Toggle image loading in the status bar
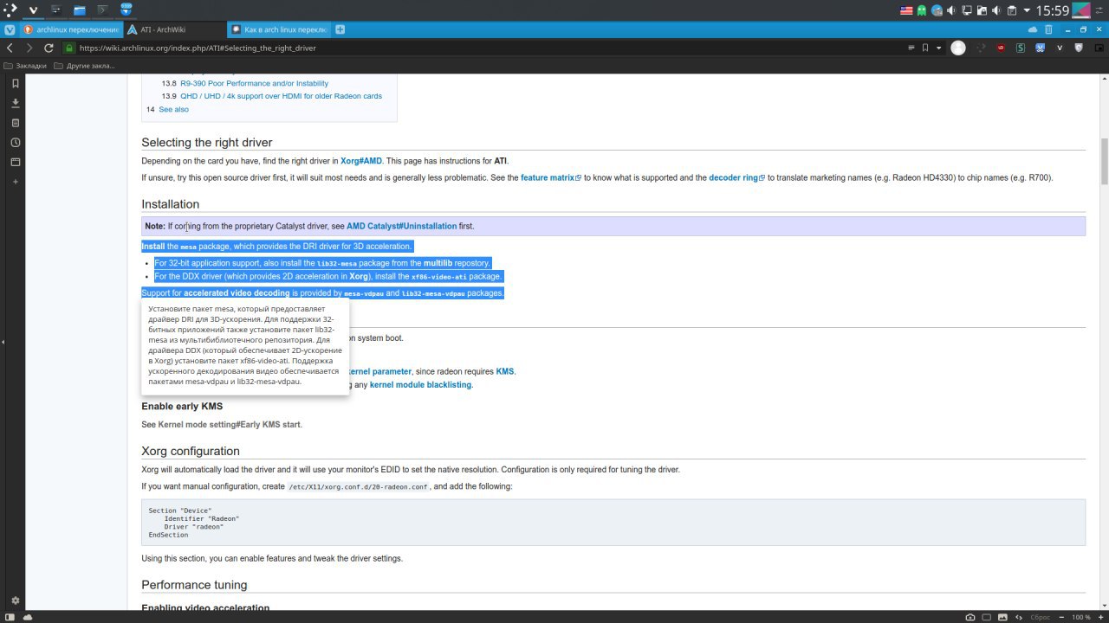The height and width of the screenshot is (623, 1109). pyautogui.click(x=1003, y=617)
